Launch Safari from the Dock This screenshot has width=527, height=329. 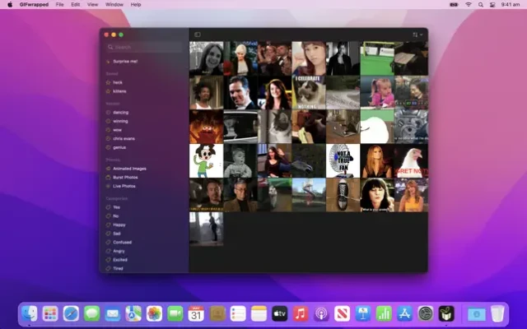(x=71, y=314)
